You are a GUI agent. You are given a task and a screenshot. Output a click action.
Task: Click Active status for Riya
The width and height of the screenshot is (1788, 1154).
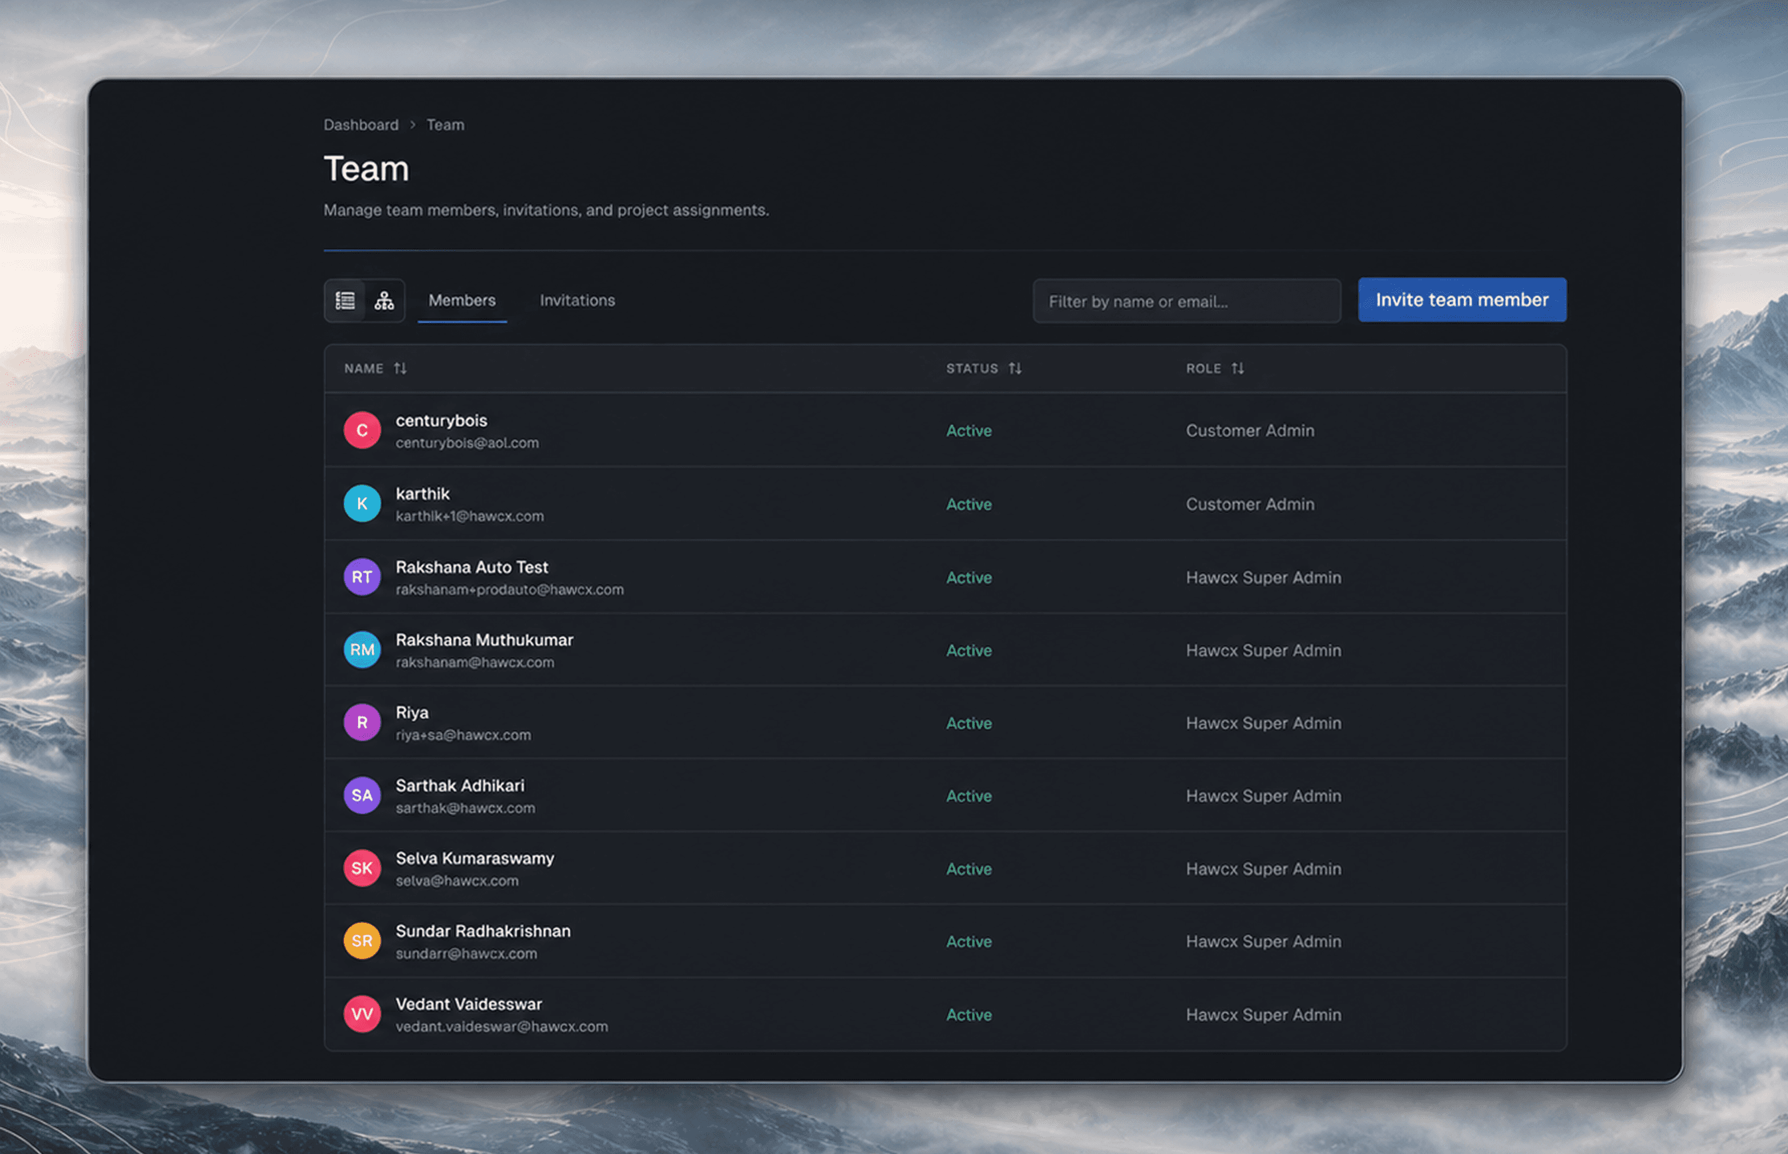[969, 723]
